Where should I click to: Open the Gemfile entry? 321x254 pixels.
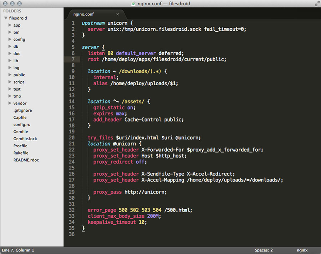(x=21, y=131)
